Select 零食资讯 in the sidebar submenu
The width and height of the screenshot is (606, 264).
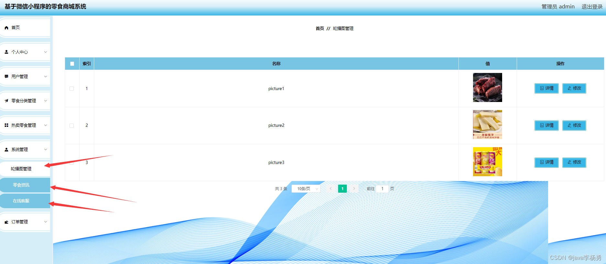coord(25,185)
